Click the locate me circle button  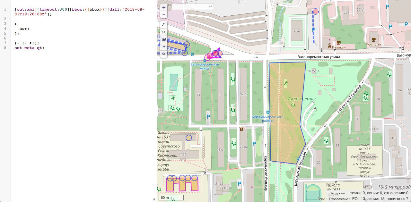point(164,32)
